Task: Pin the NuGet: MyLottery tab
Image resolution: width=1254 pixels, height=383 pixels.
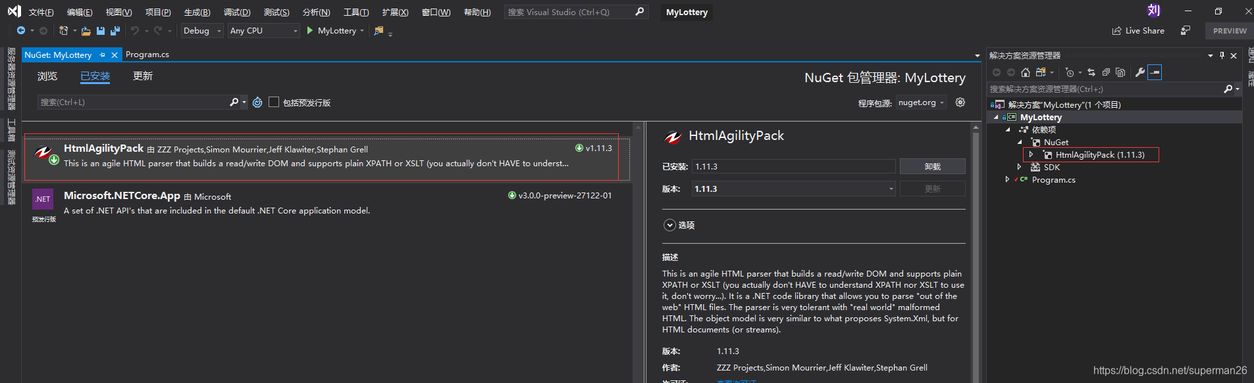Action: [102, 55]
